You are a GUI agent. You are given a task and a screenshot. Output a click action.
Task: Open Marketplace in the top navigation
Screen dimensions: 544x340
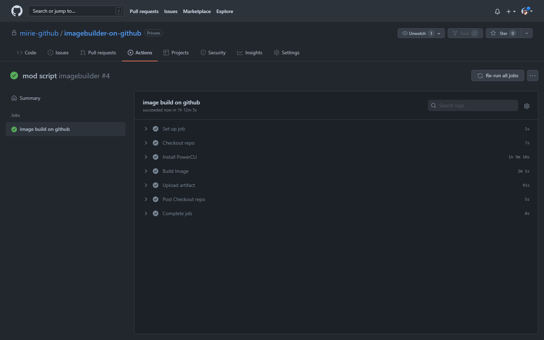(197, 11)
